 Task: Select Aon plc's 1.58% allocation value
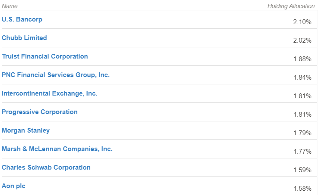tap(302, 189)
